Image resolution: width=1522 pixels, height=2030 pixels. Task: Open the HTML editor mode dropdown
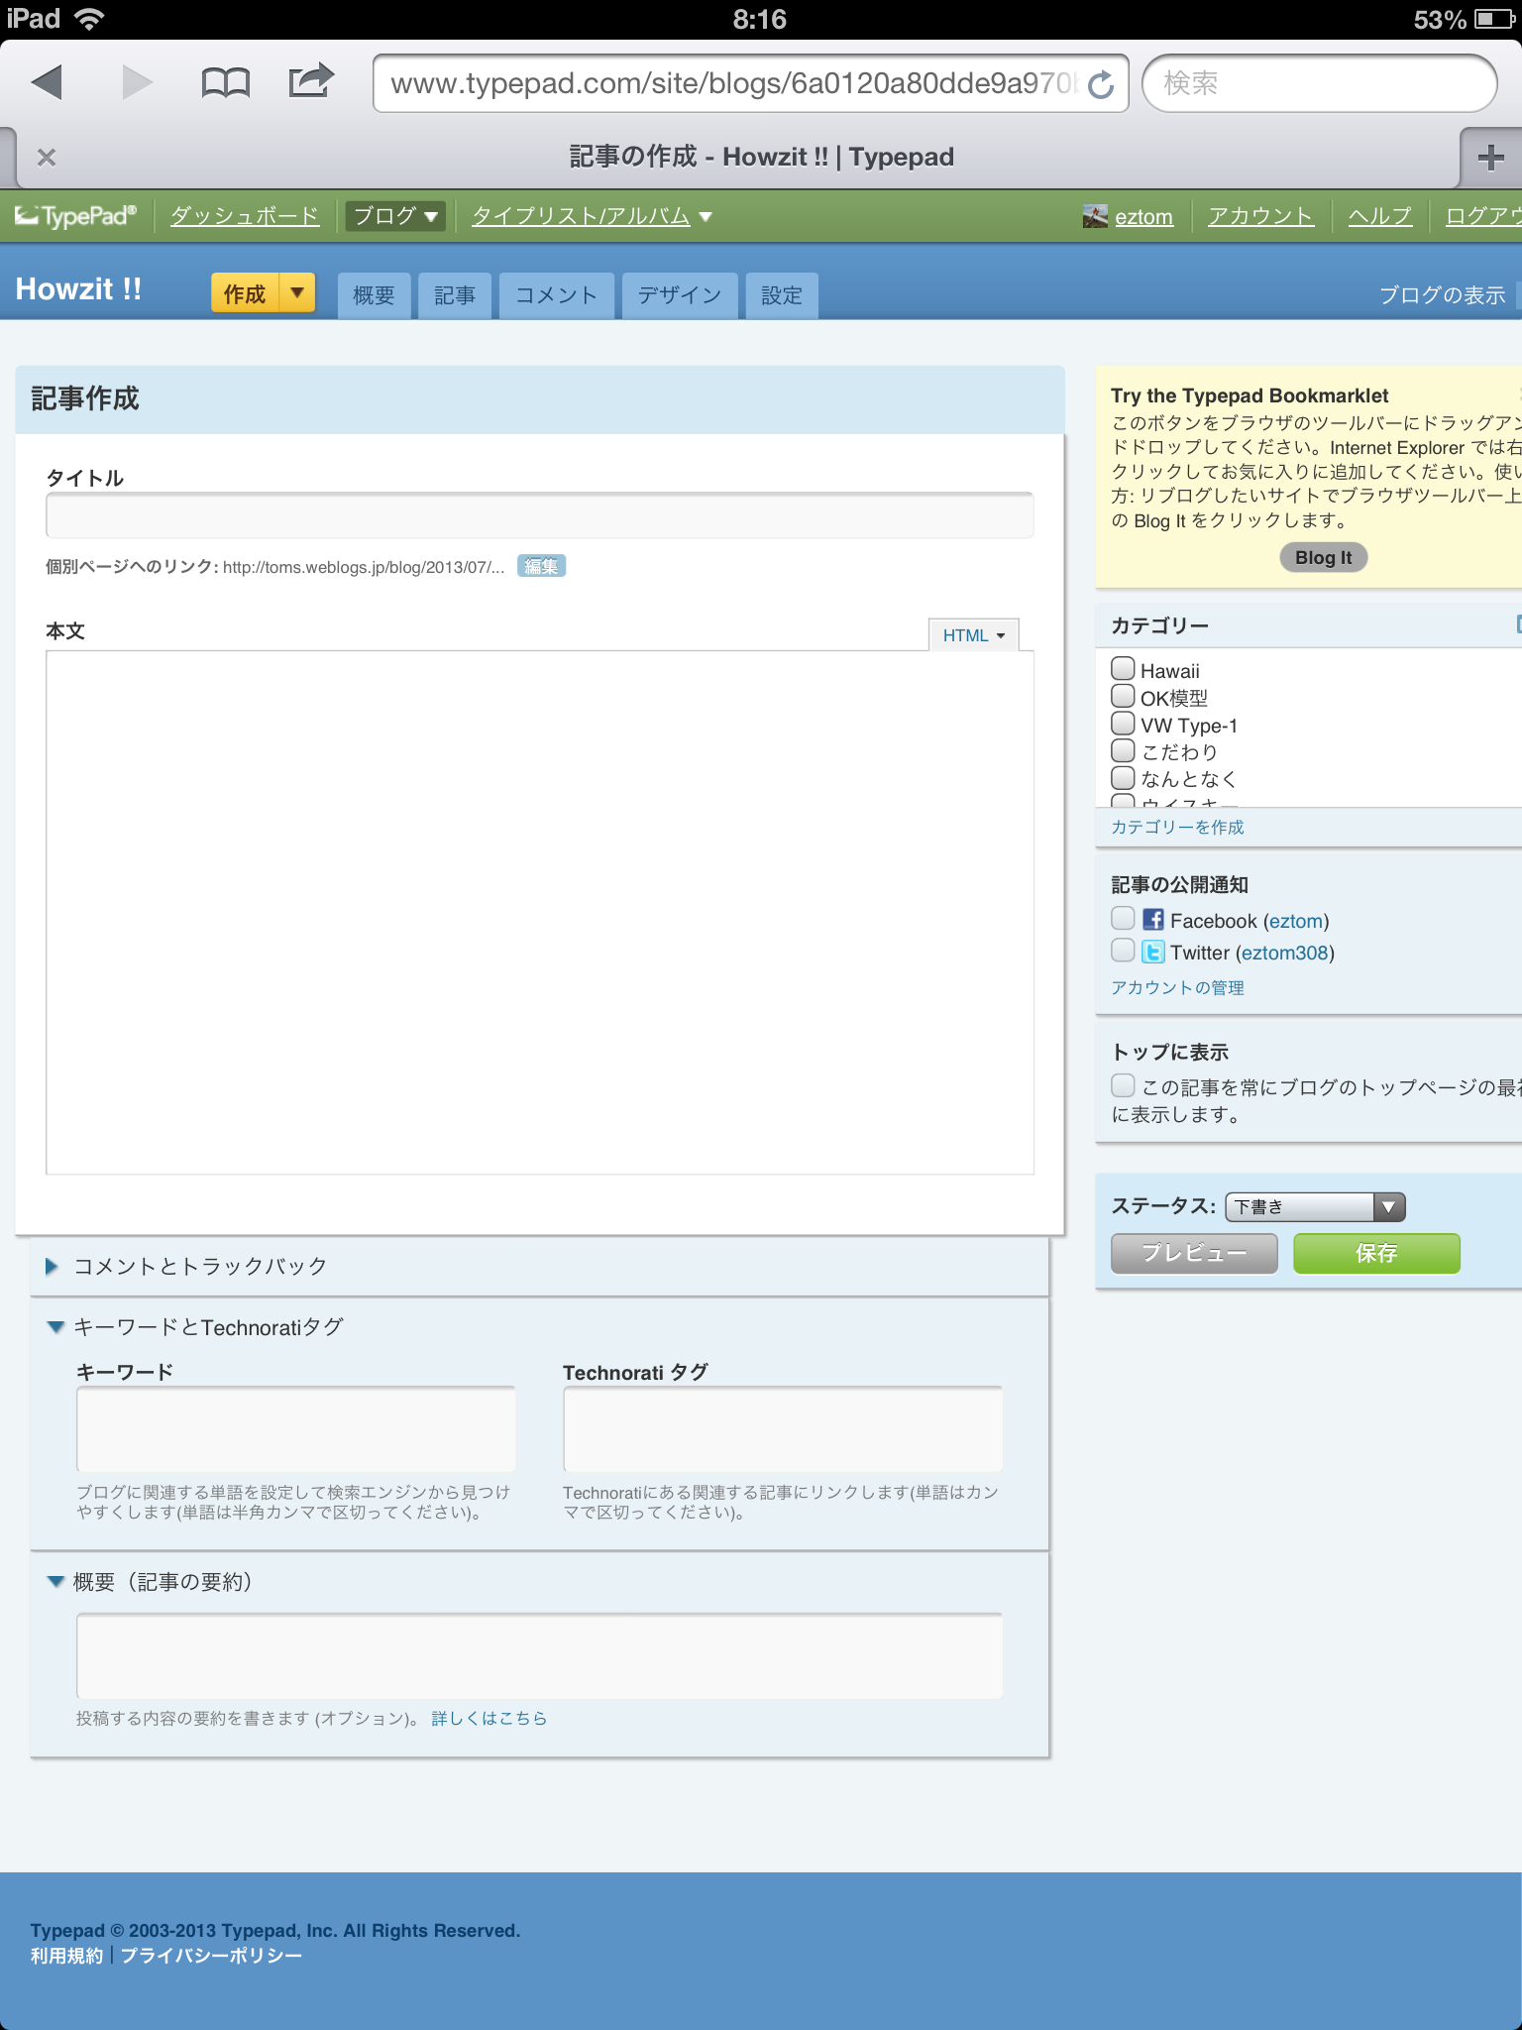pyautogui.click(x=973, y=635)
